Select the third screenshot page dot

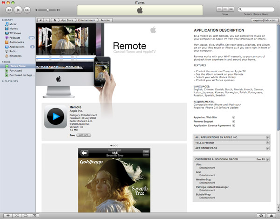click(x=115, y=145)
